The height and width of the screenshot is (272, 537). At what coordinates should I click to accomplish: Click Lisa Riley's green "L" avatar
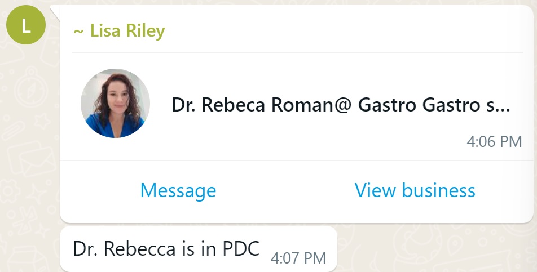coord(25,26)
